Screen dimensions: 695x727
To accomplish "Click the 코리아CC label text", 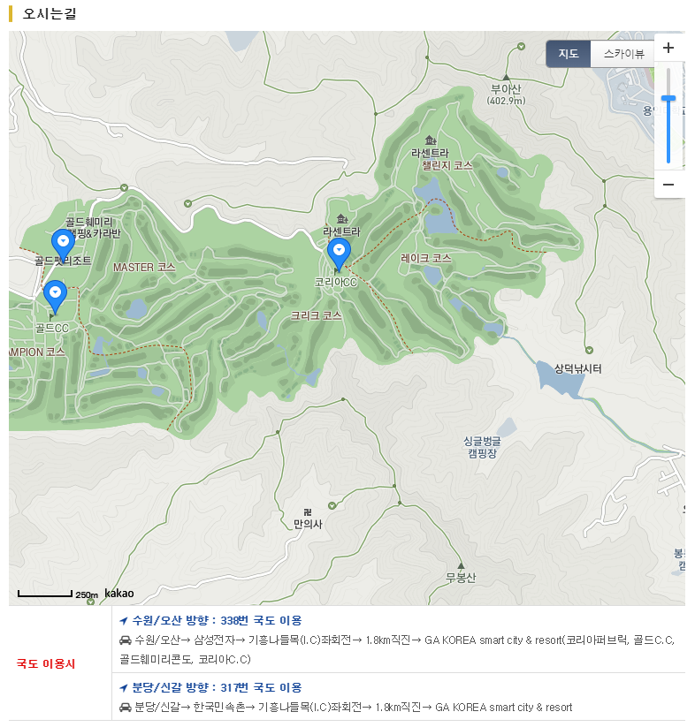I will (335, 282).
